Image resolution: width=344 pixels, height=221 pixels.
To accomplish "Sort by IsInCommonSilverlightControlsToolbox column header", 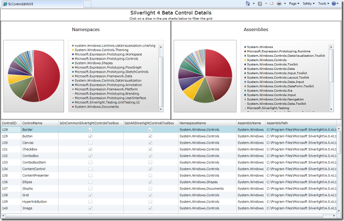I will tap(91, 123).
